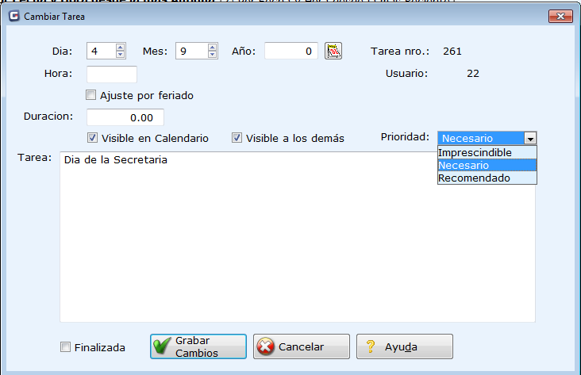Enable the Ajuste por feriado checkbox
This screenshot has height=375, width=581.
point(91,95)
